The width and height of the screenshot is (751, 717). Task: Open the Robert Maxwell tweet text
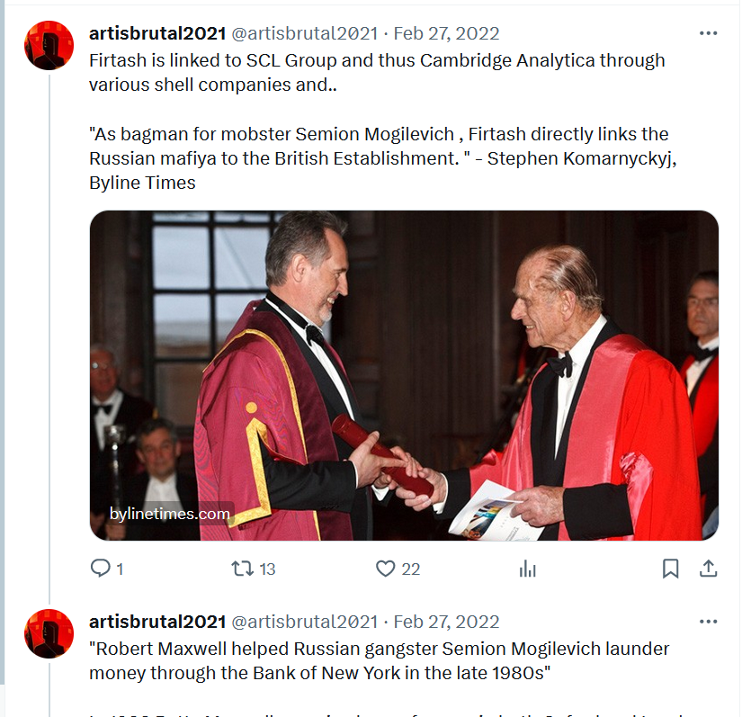pos(379,660)
